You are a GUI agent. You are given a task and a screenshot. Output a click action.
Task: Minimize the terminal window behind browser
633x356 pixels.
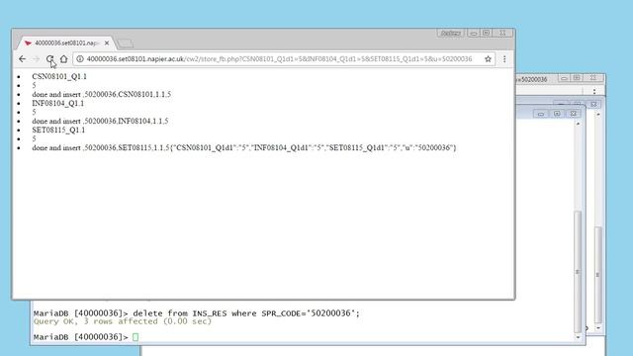coord(541,115)
